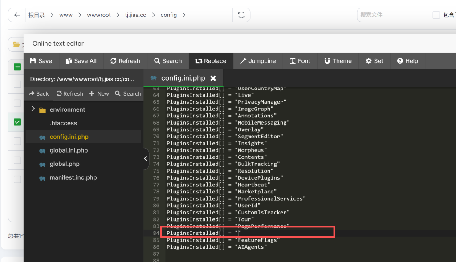Click the line with "FeatureFlags" plugin
The width and height of the screenshot is (456, 262).
coord(223,240)
